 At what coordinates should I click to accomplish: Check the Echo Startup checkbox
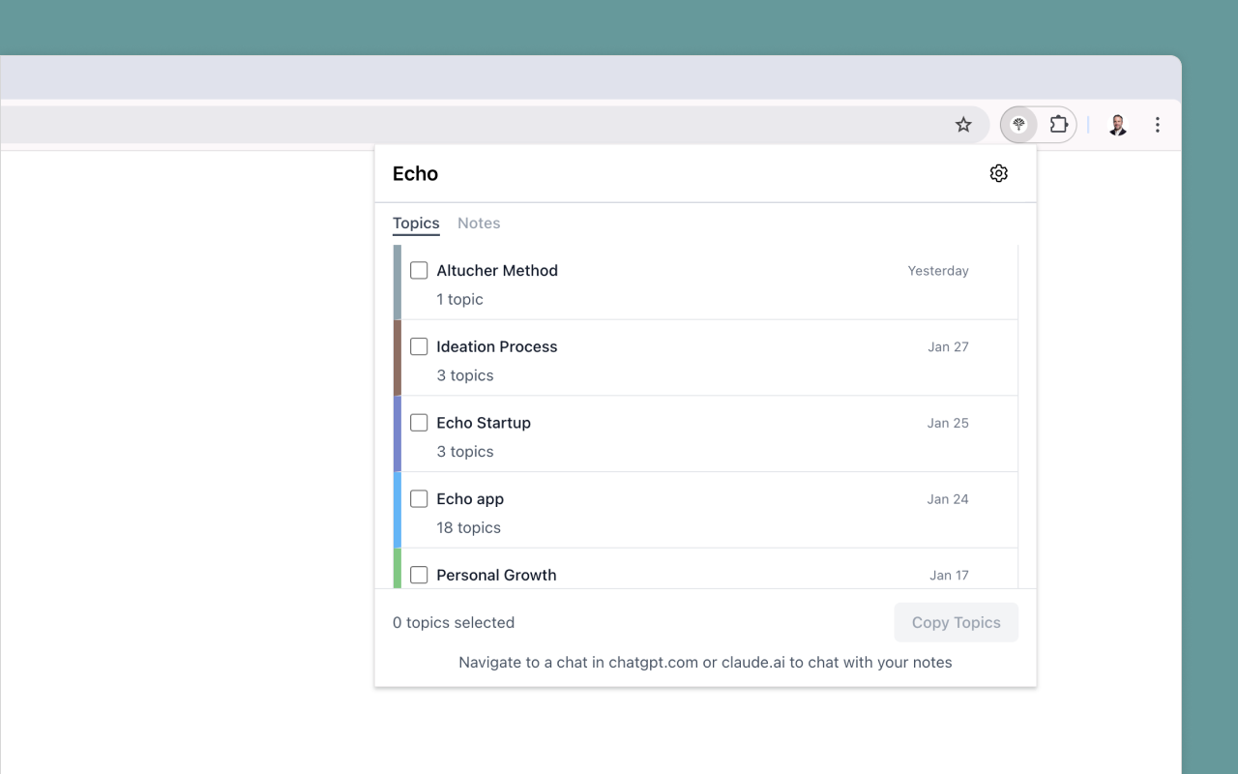(x=419, y=423)
